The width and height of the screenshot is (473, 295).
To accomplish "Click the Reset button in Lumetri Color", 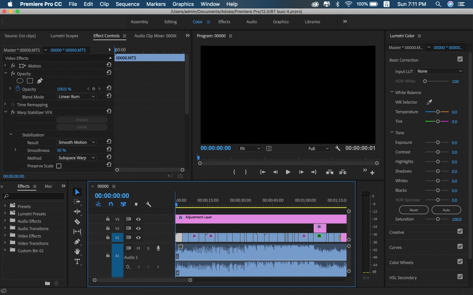I will [414, 210].
